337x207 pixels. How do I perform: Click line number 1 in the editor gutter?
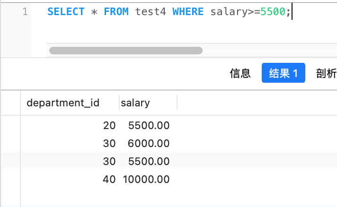click(25, 12)
